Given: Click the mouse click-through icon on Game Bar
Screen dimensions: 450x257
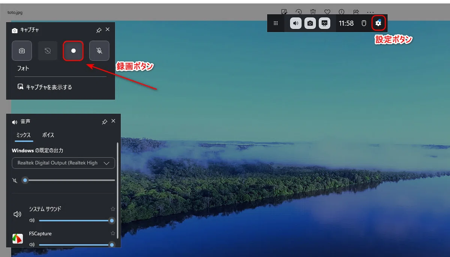Looking at the screenshot, I should coord(363,23).
